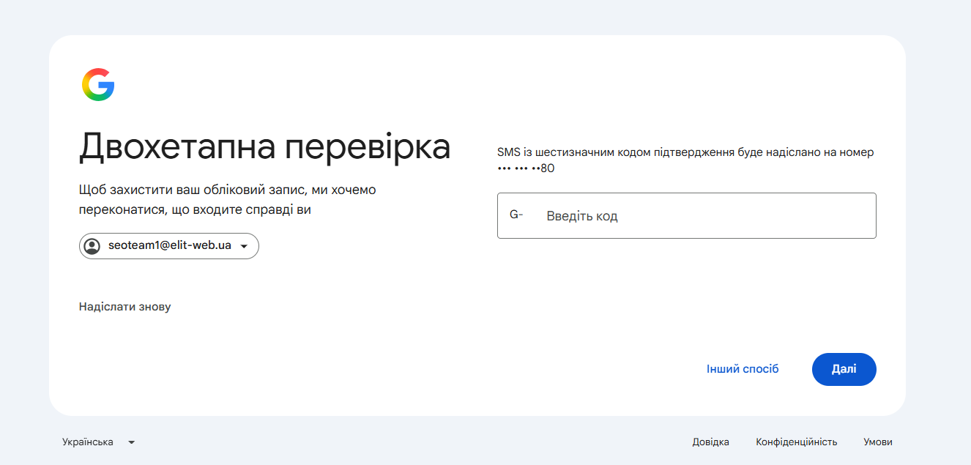Expand the account chip dropdown arrow

point(245,247)
